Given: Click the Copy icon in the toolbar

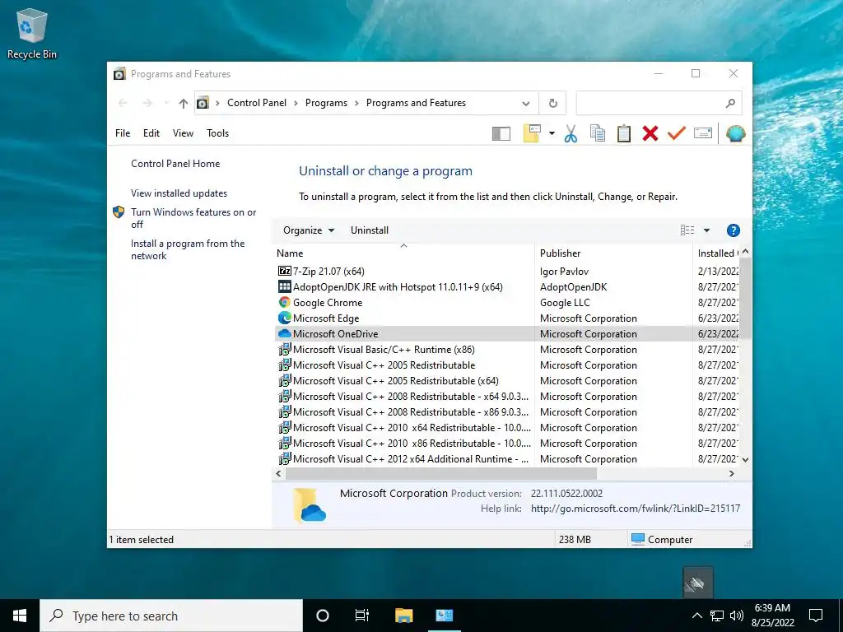Looking at the screenshot, I should pos(598,133).
